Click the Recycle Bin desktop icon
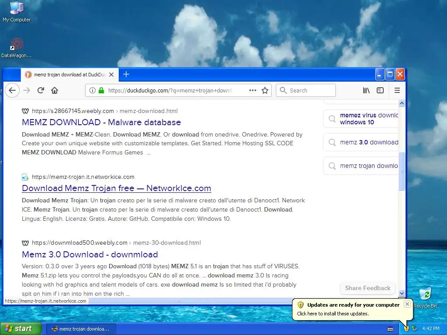This screenshot has height=335, width=447. 425,297
